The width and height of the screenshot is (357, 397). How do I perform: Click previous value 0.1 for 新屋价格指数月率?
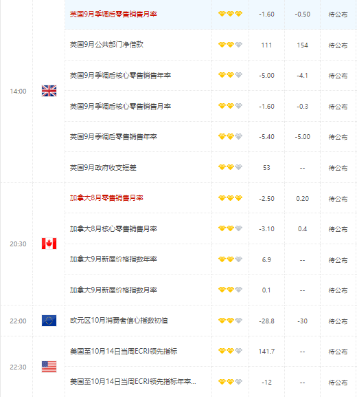click(x=266, y=290)
